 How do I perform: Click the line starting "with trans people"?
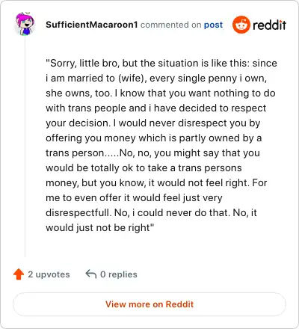pyautogui.click(x=156, y=108)
